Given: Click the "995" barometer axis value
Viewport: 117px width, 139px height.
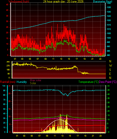Looking at the screenshot, I should coord(108,42).
